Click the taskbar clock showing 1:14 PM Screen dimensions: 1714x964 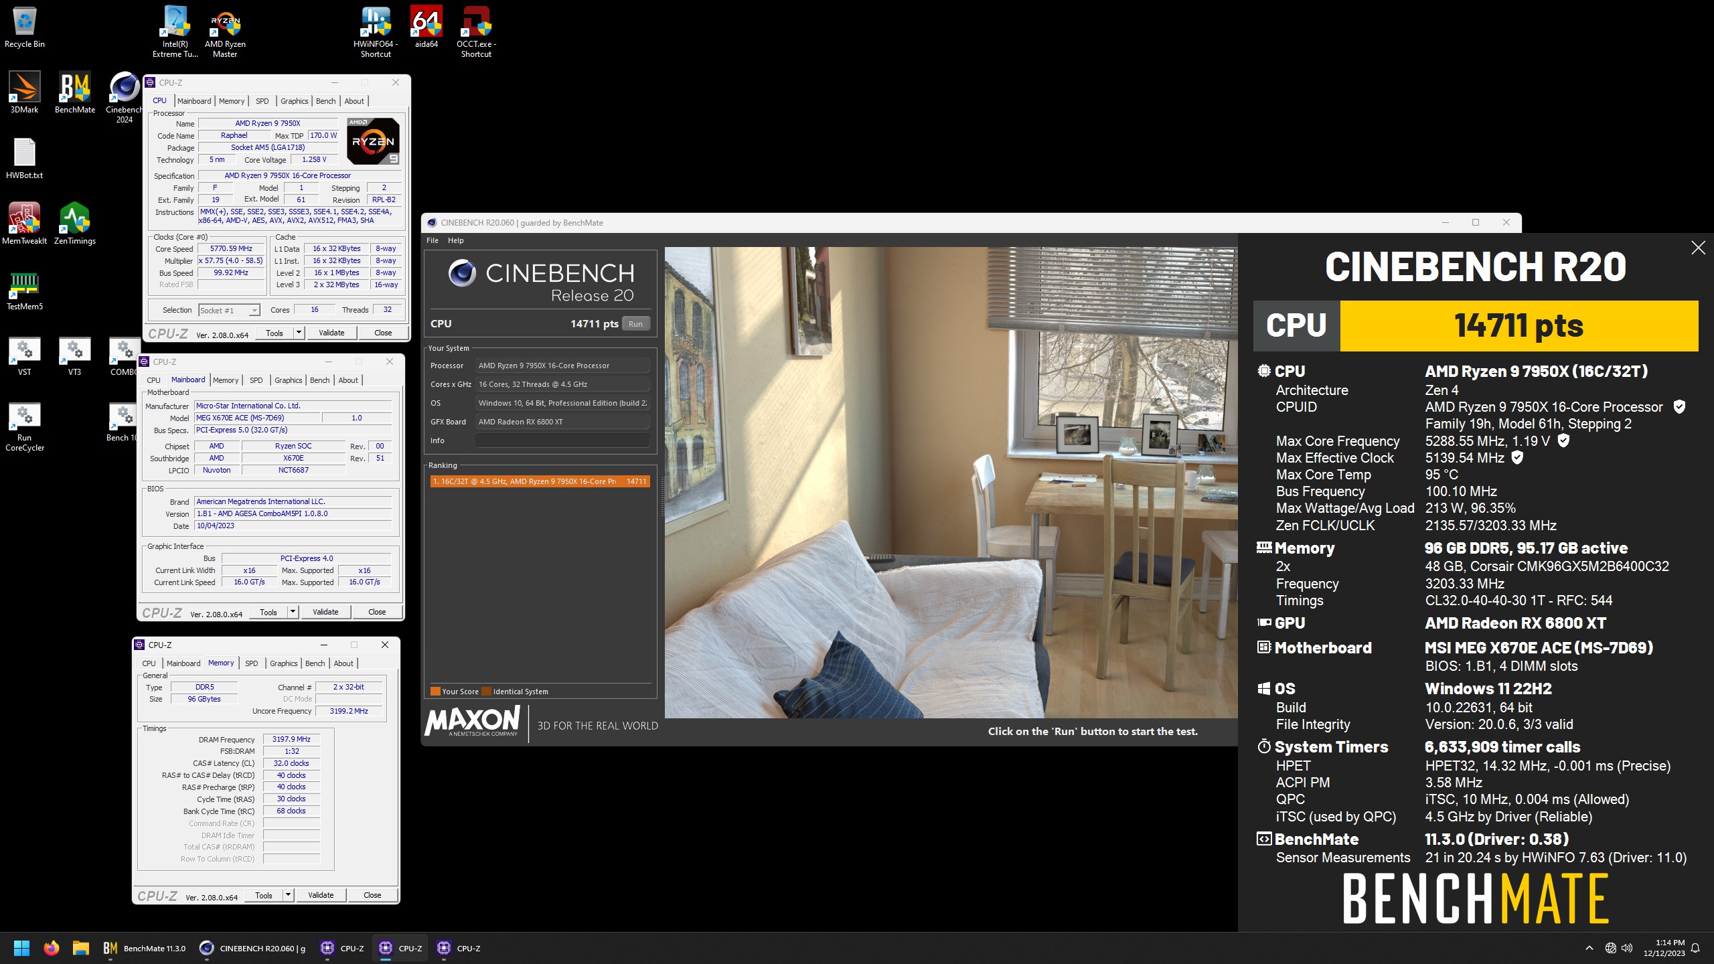tap(1664, 948)
